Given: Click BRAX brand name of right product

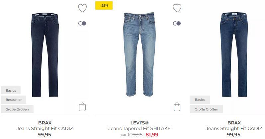Looking at the screenshot, I should (x=234, y=123).
